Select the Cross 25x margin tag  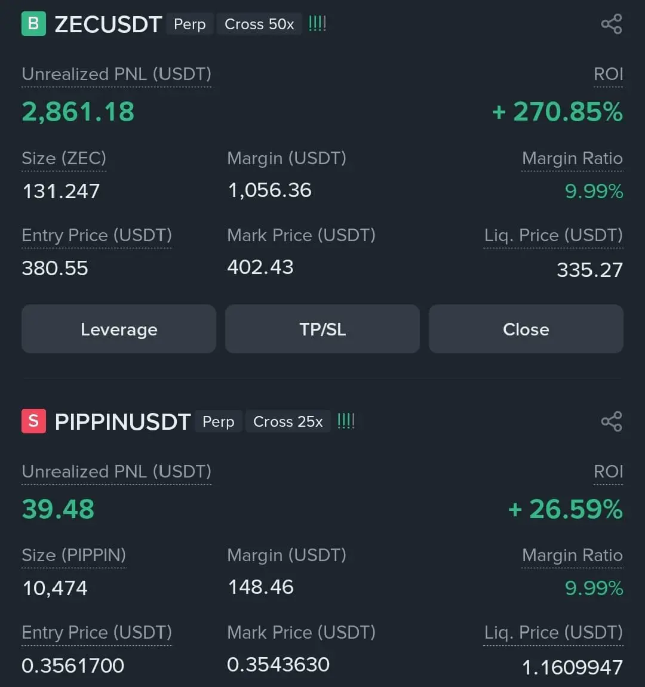(x=288, y=421)
